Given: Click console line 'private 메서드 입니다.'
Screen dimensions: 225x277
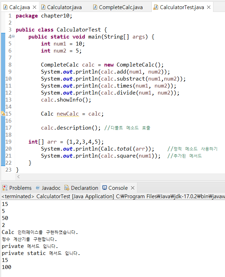Looking at the screenshot, I should click(x=30, y=246).
